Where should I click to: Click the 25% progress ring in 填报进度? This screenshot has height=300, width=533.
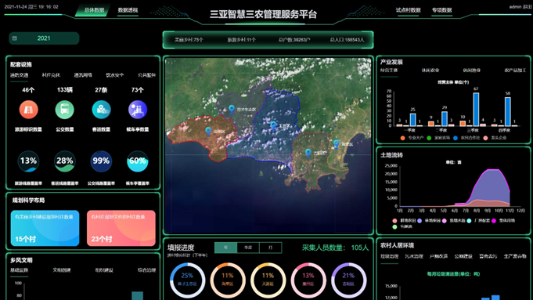pos(187,280)
